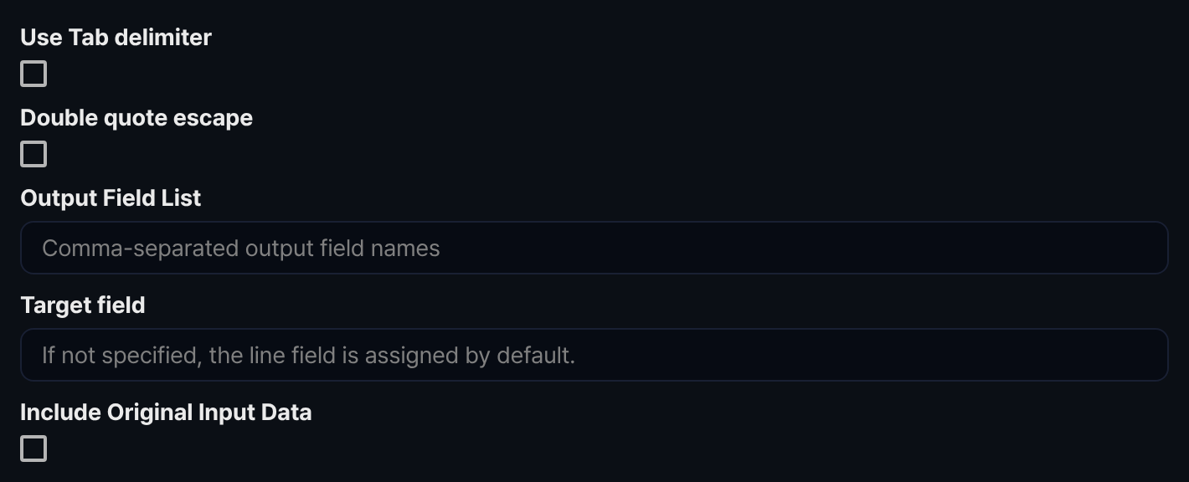
Task: Mark the checkbox below Double quote escape
Action: coord(33,154)
